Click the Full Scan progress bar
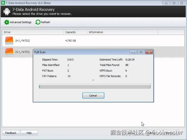Image resolution: width=187 pixels, height=140 pixels. (x=95, y=86)
